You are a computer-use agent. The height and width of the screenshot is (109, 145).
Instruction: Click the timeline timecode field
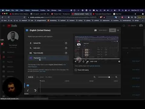coord(31,77)
